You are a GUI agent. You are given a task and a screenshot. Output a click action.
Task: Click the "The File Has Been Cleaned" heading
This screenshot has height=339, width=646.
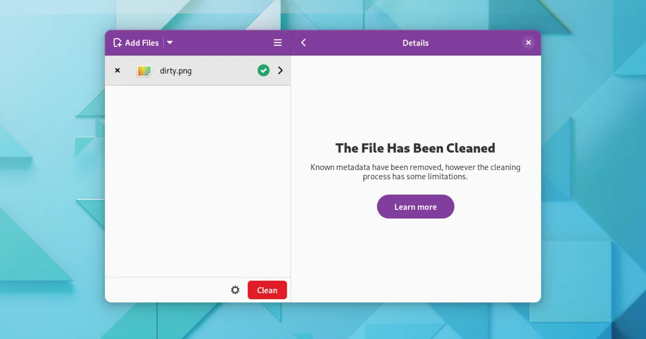pos(416,148)
